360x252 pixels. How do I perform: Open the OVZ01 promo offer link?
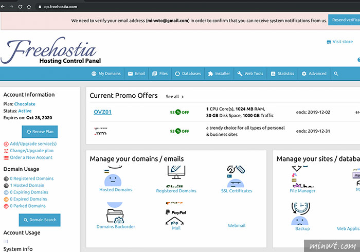point(103,112)
